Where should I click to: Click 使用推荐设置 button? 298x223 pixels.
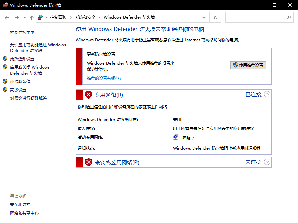[248, 65]
